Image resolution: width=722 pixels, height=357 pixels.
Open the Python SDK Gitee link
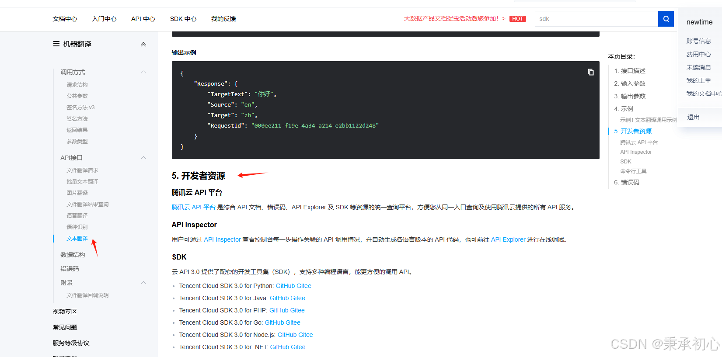click(x=304, y=286)
